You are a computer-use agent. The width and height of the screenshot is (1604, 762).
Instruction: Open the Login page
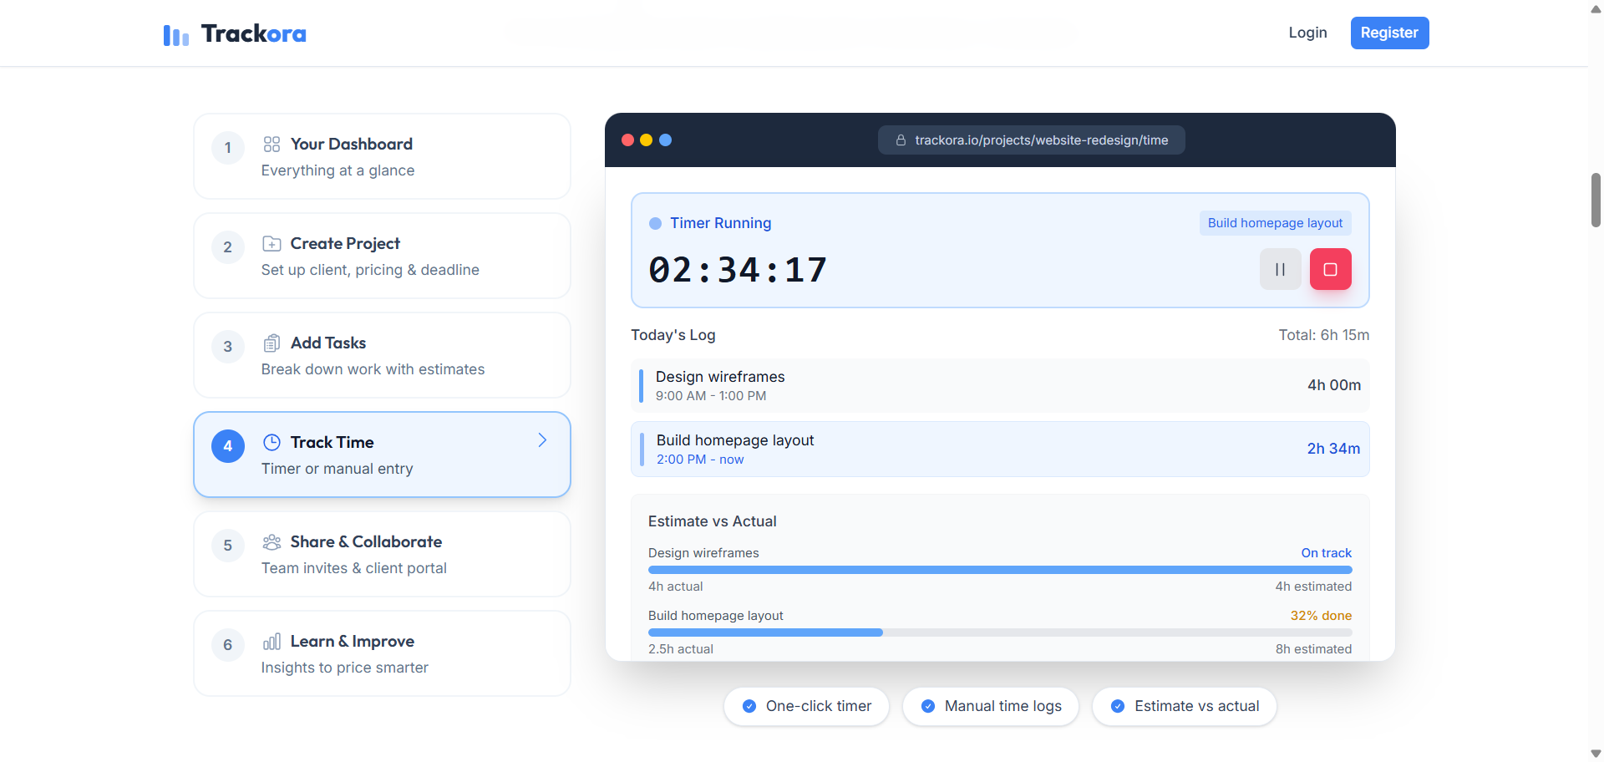point(1307,33)
